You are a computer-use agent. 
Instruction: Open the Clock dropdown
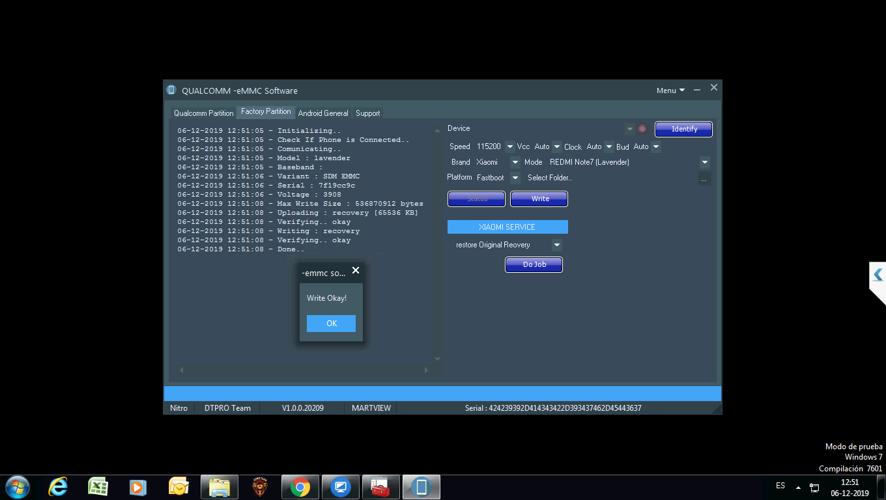(x=609, y=146)
